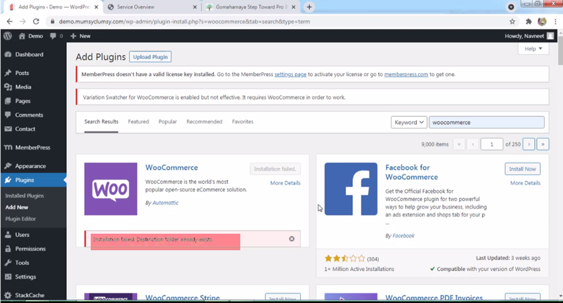Screen dimensions: 563x303
Task: Open a new browser tab
Action: click(309, 7)
